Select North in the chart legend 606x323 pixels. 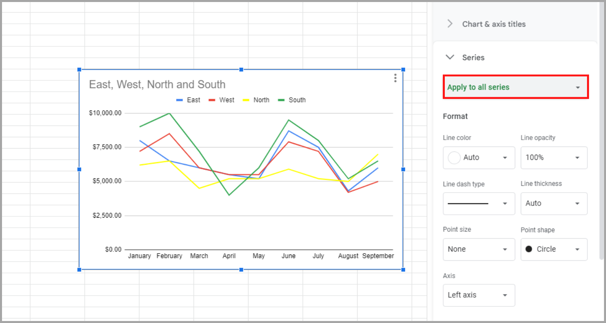[x=261, y=100]
